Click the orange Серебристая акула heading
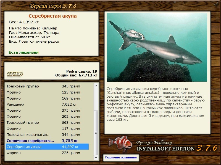The height and width of the screenshot is (165, 221). click(52, 16)
